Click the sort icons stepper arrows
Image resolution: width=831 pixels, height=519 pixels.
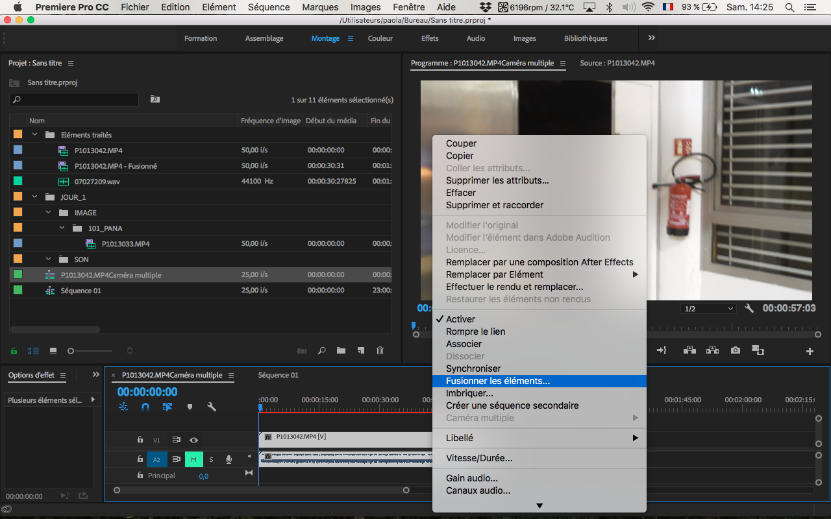[x=130, y=351]
